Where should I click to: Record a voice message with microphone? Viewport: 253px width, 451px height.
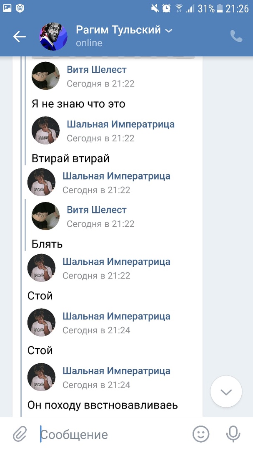click(x=233, y=434)
